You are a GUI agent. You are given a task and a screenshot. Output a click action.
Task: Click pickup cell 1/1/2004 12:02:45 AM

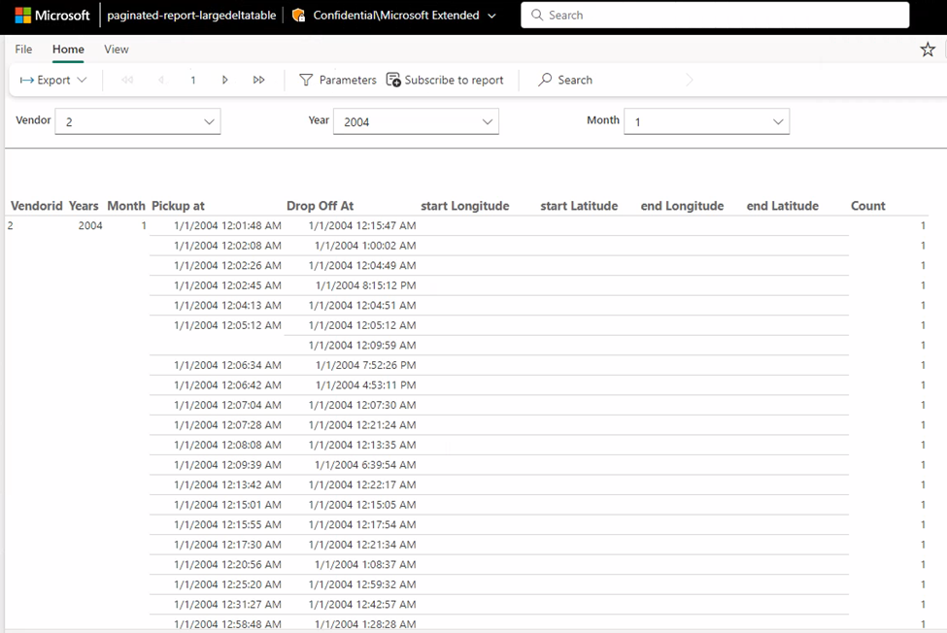click(x=227, y=285)
